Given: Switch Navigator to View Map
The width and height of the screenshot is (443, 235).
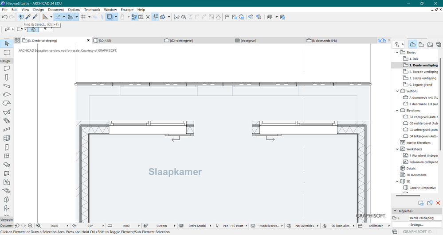Looking at the screenshot, I should click(x=421, y=44).
